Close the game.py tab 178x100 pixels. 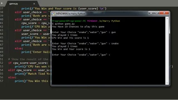click(34, 4)
